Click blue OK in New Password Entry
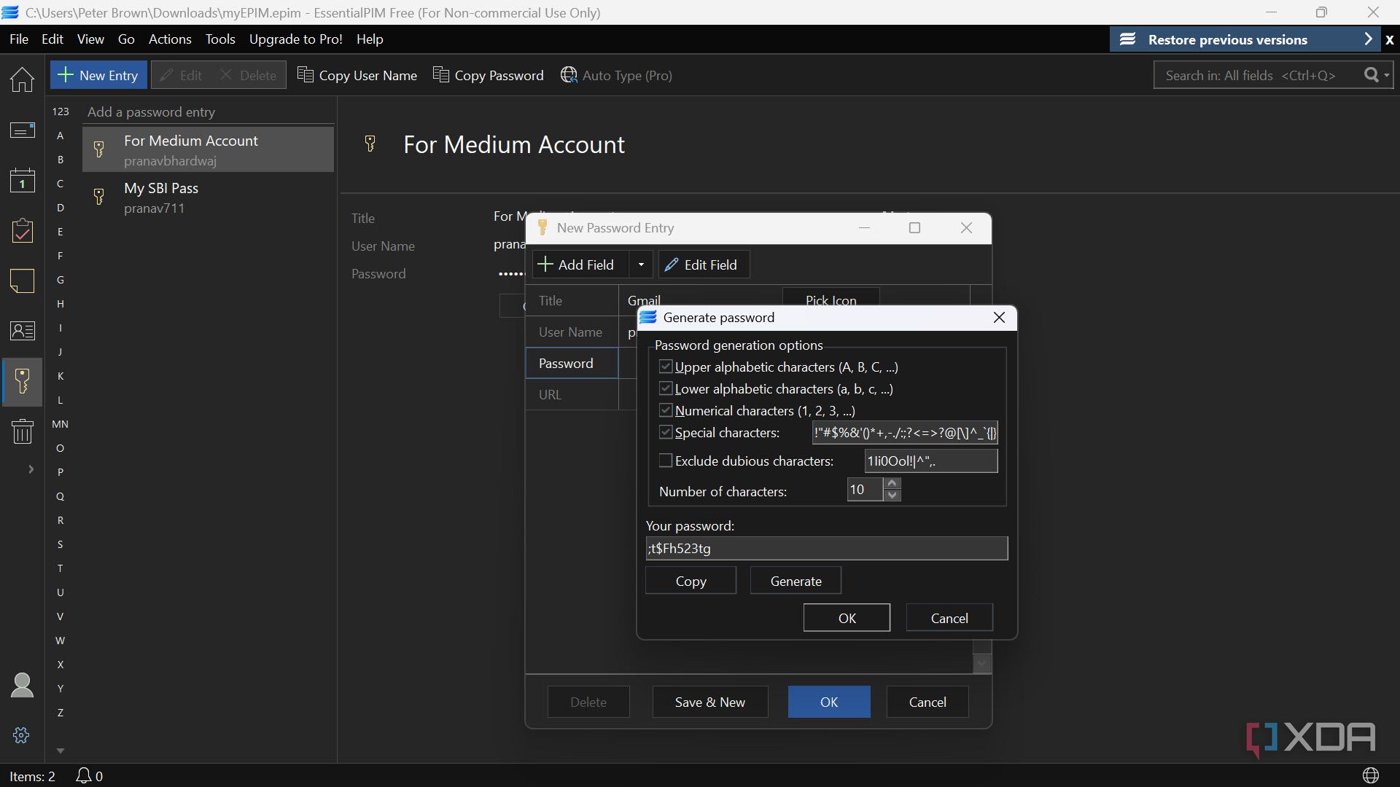 [829, 702]
